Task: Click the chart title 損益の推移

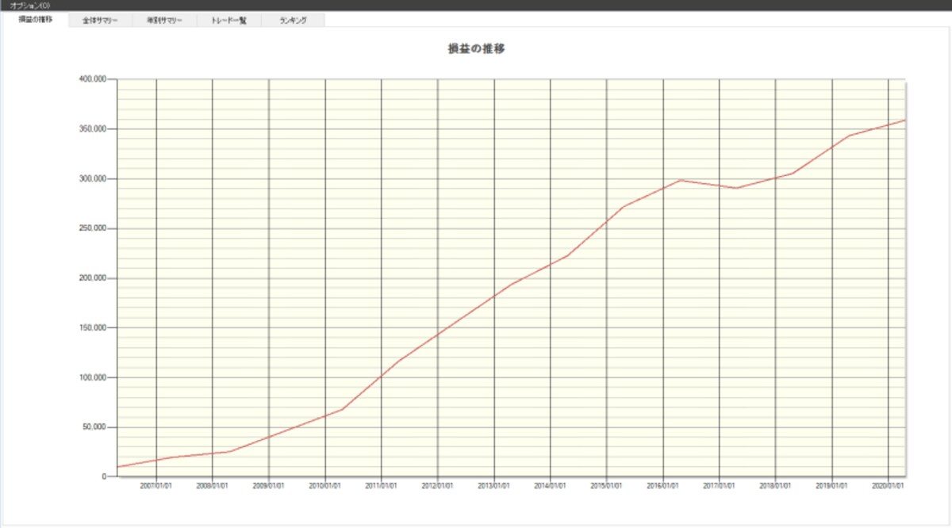Action: 477,48
